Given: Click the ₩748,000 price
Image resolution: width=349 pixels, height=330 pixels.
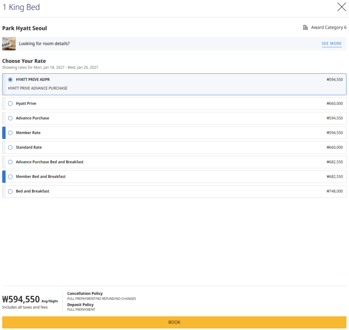Looking at the screenshot, I should coord(334,191).
